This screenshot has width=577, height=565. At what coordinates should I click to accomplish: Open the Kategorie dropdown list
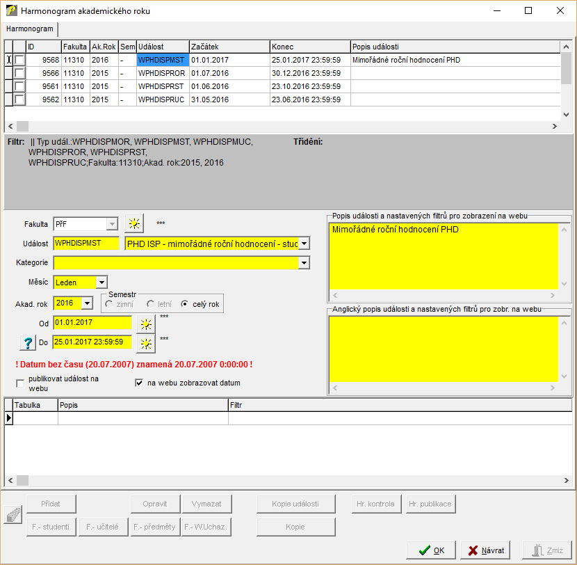point(303,263)
